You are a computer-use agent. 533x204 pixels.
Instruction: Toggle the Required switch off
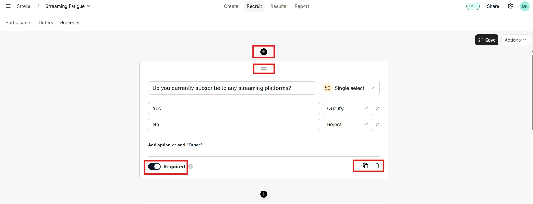[154, 166]
